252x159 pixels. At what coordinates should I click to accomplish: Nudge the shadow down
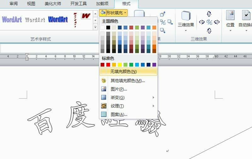click(163, 30)
